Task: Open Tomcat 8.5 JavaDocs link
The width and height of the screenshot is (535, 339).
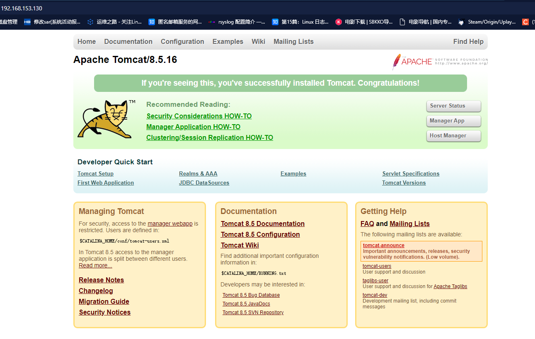Action: click(246, 304)
